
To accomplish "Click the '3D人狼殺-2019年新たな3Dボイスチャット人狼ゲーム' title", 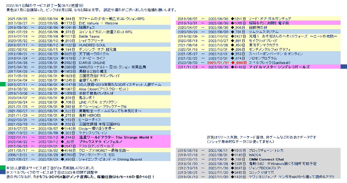I will pyautogui.click(x=120, y=85).
